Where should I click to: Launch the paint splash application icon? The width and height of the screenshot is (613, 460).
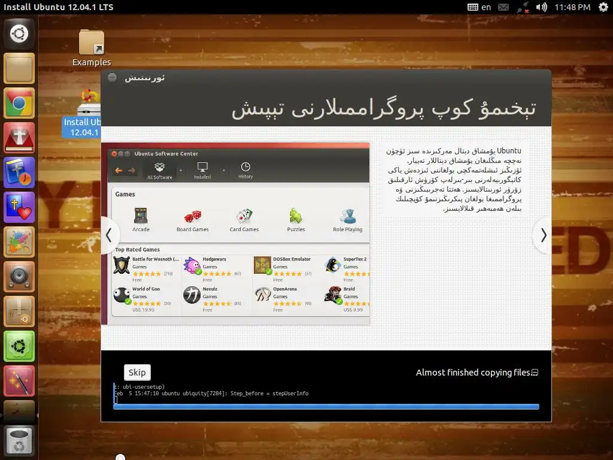click(19, 242)
